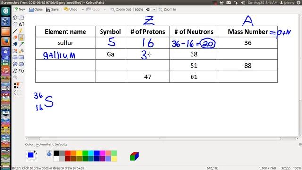Select the Rounded Rectangle tool

click(x=15, y=58)
